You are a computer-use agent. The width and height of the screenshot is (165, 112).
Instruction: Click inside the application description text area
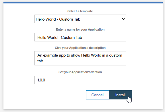[80, 58]
